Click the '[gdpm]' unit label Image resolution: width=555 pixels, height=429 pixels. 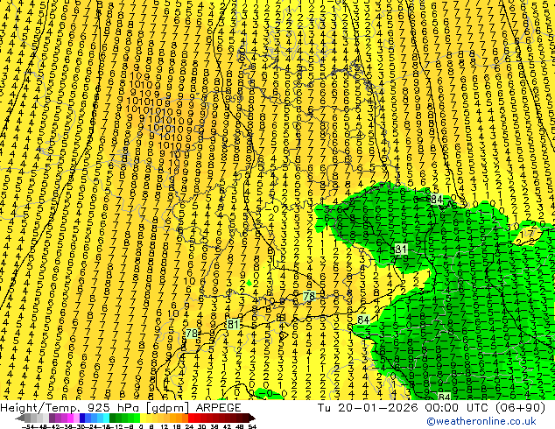coord(168,408)
